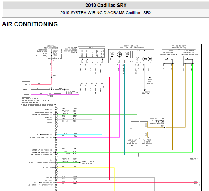Click the "G101" ground point label

[68, 89]
